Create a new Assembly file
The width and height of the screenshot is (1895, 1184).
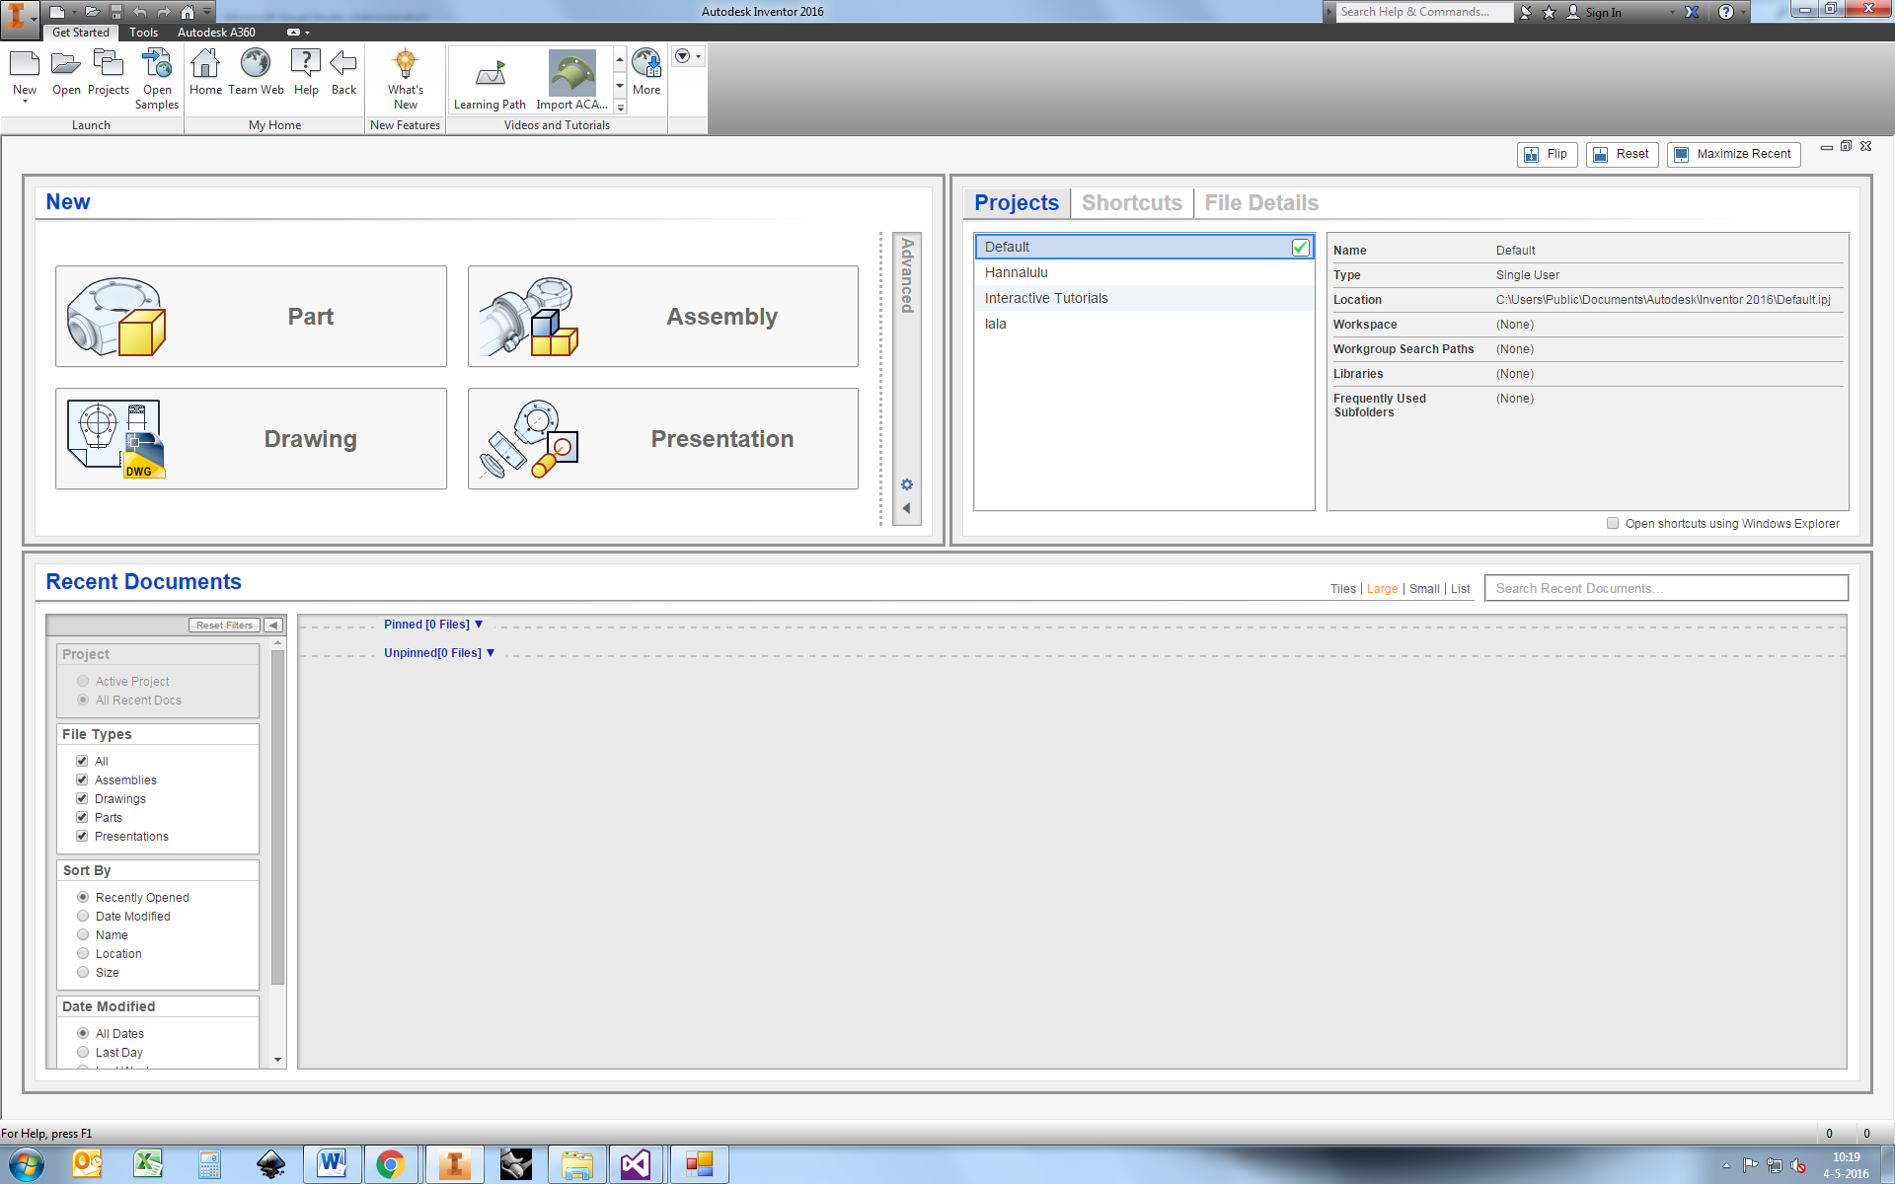point(663,317)
